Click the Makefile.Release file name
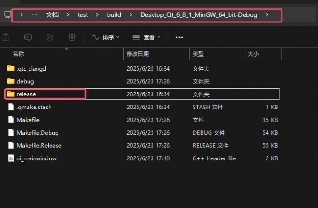Image resolution: width=318 pixels, height=208 pixels. (x=39, y=145)
